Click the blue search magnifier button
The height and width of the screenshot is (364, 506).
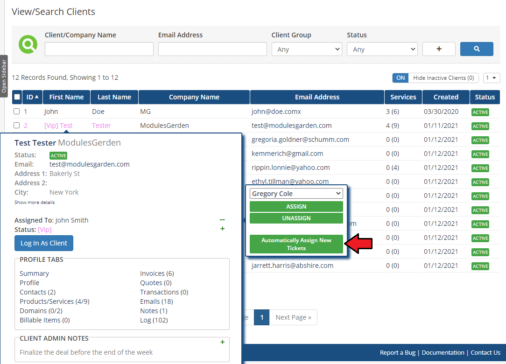click(x=477, y=49)
